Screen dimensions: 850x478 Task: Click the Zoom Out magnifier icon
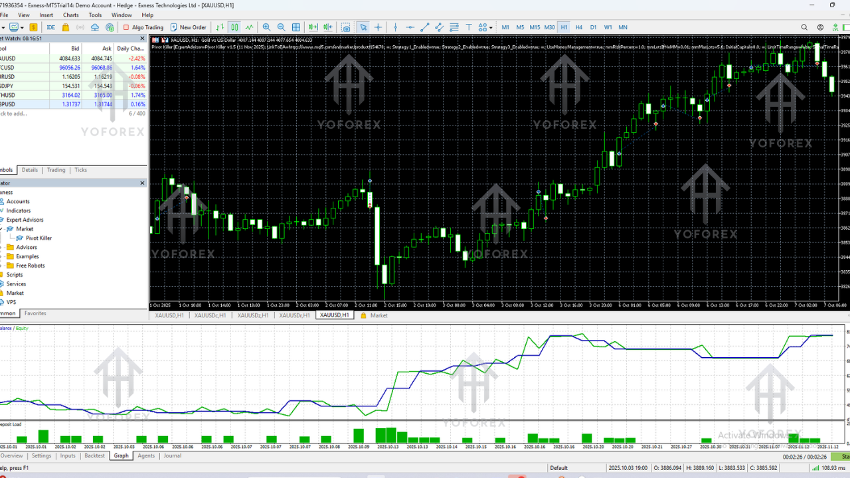click(281, 27)
